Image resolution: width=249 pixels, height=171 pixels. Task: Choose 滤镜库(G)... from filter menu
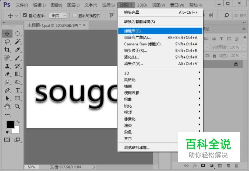(160, 31)
